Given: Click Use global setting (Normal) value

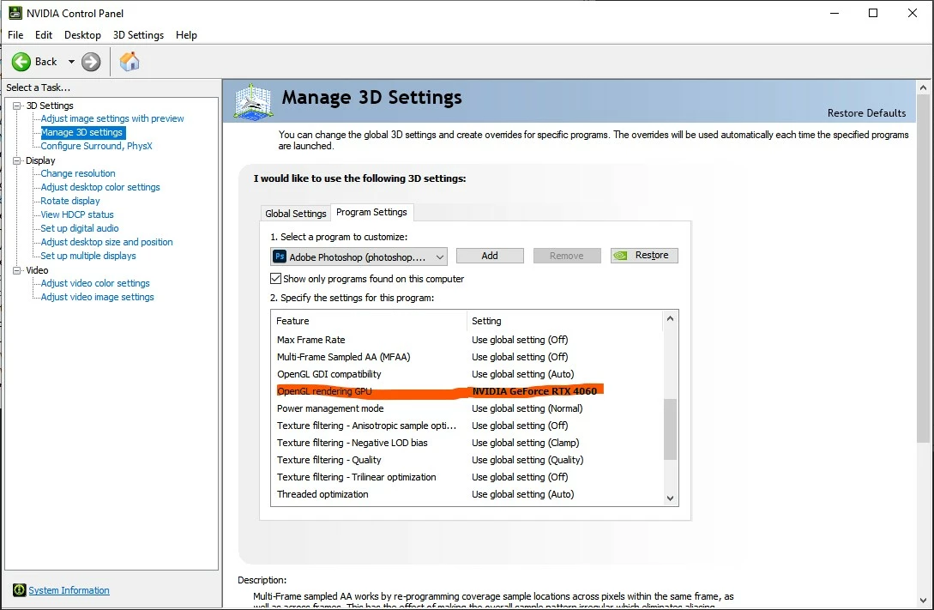Looking at the screenshot, I should pos(527,408).
